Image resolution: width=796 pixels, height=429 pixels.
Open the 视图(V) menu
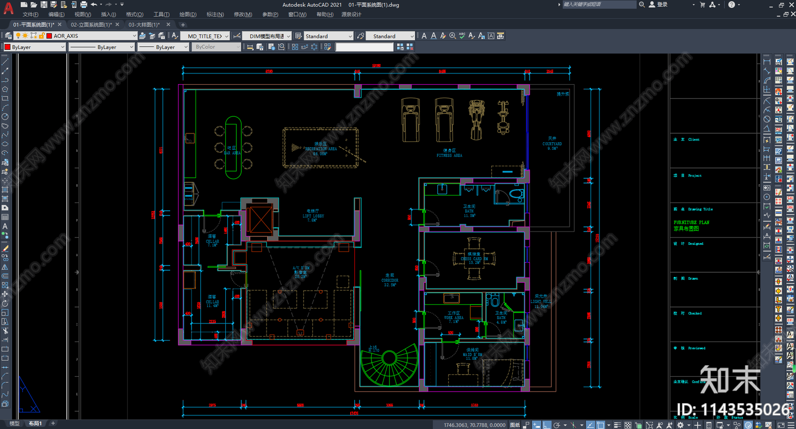[83, 14]
